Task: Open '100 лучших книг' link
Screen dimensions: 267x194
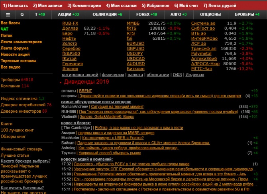Action: pos(17,130)
